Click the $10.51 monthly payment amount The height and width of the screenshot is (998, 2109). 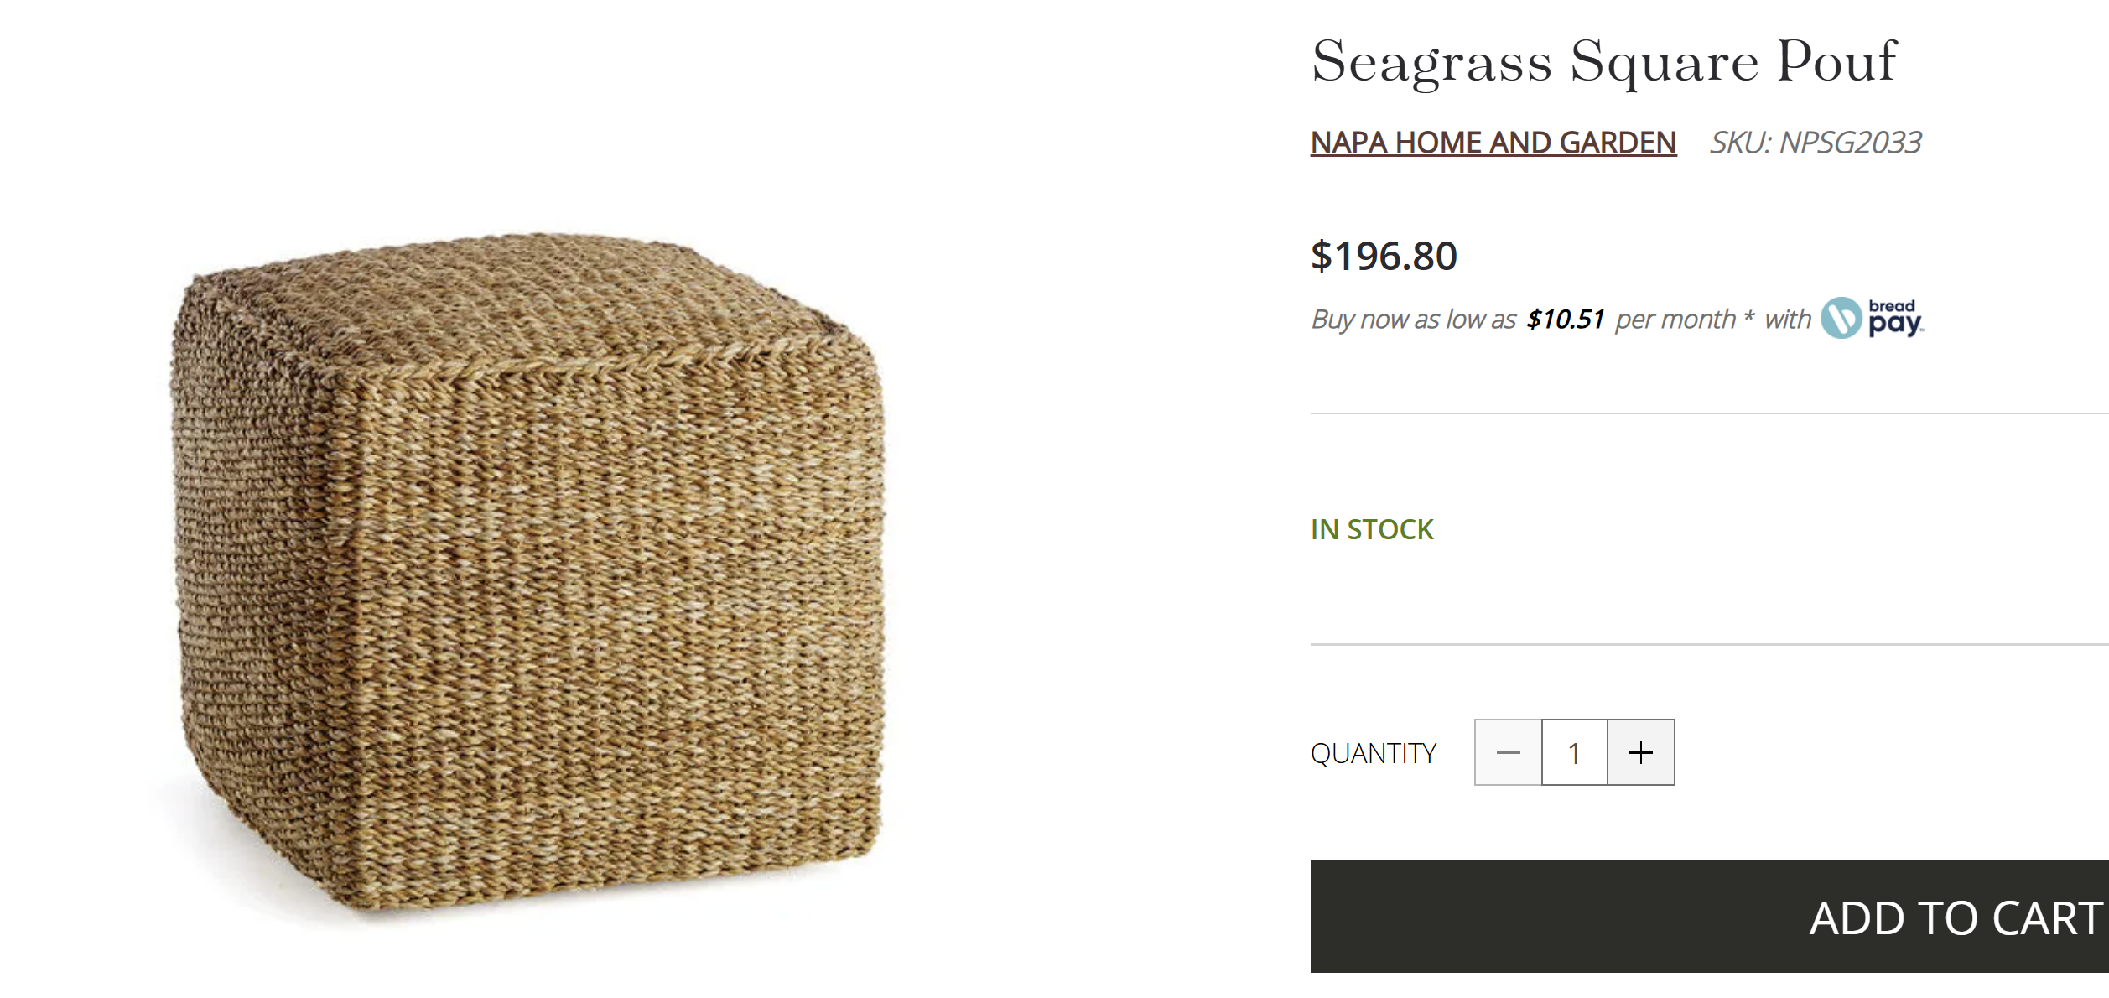click(1565, 320)
